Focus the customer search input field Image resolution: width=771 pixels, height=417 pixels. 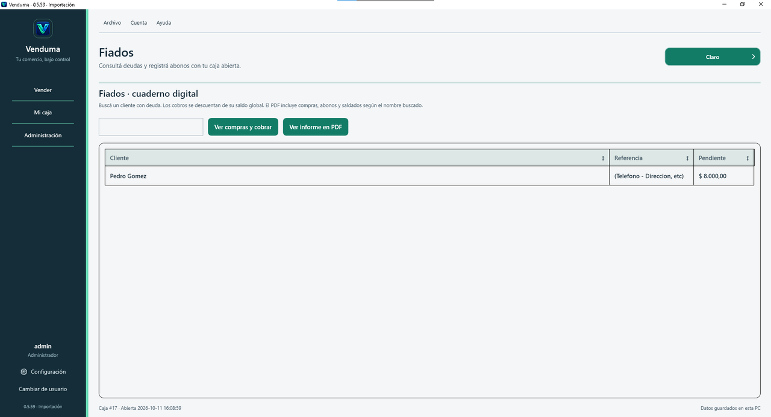point(151,127)
